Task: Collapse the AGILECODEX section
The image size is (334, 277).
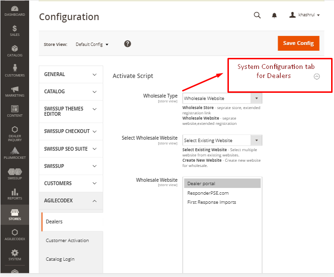Action: 71,200
